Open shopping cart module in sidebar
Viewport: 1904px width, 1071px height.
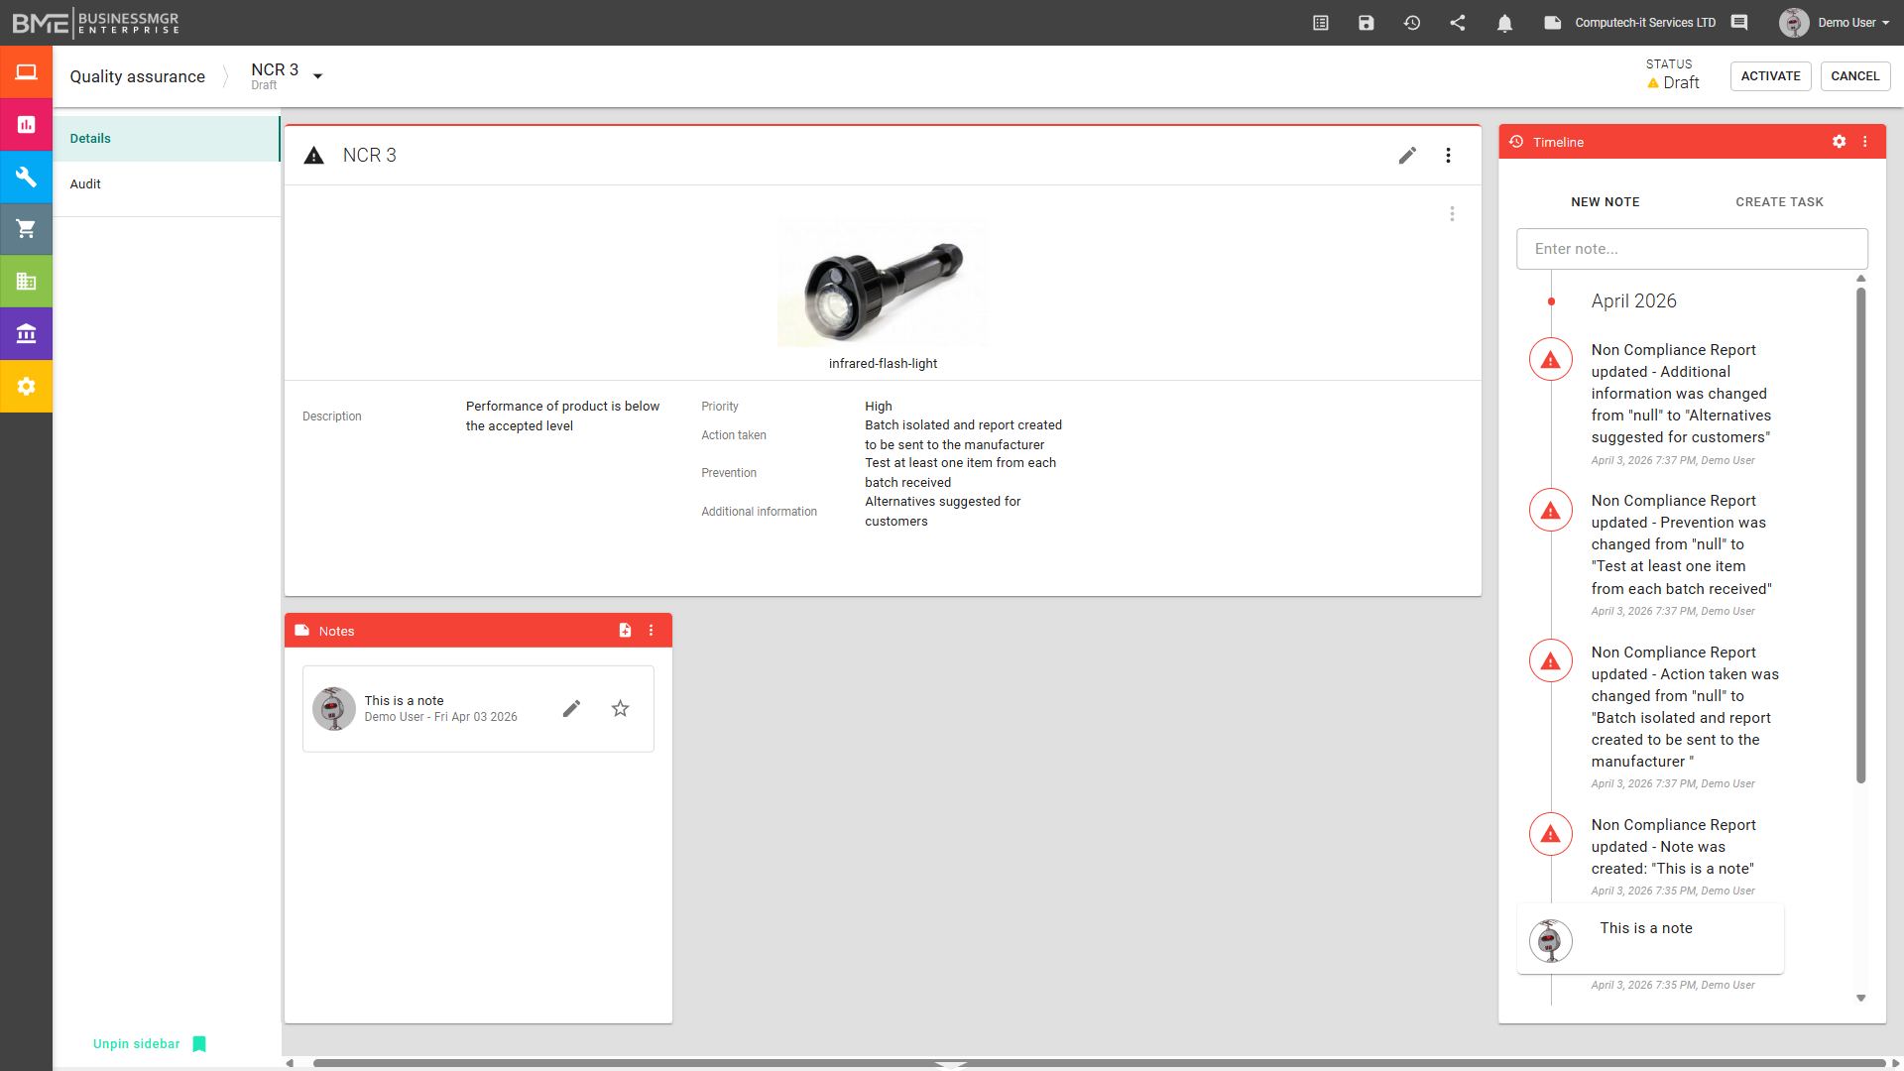(x=27, y=229)
